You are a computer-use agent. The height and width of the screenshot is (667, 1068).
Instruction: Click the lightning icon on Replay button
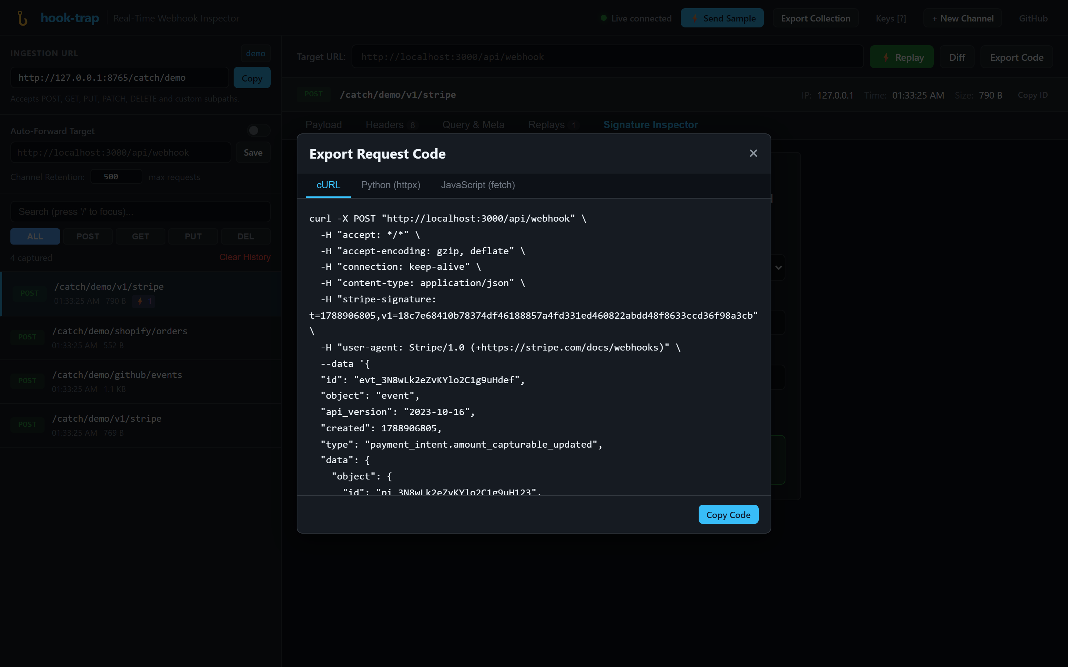point(886,57)
